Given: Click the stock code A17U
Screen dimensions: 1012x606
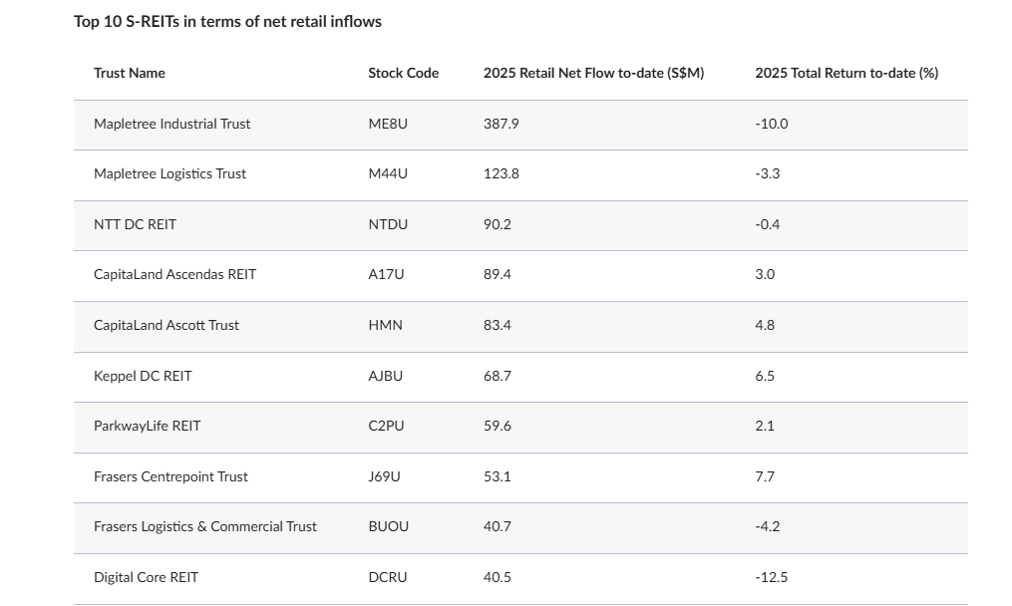Looking at the screenshot, I should click(386, 274).
